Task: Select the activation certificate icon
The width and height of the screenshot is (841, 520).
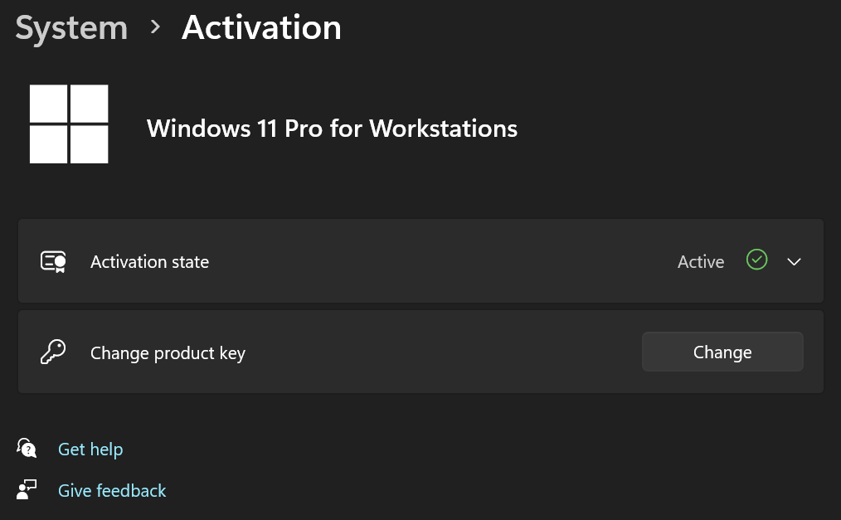Action: pyautogui.click(x=53, y=261)
